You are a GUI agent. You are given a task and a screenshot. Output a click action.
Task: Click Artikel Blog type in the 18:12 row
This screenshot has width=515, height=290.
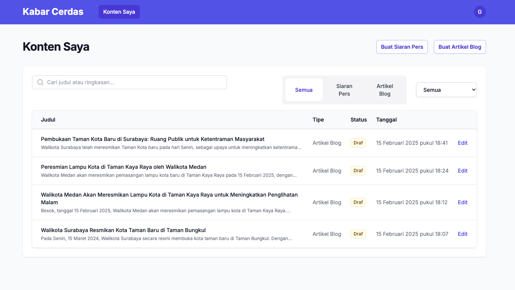coord(327,202)
